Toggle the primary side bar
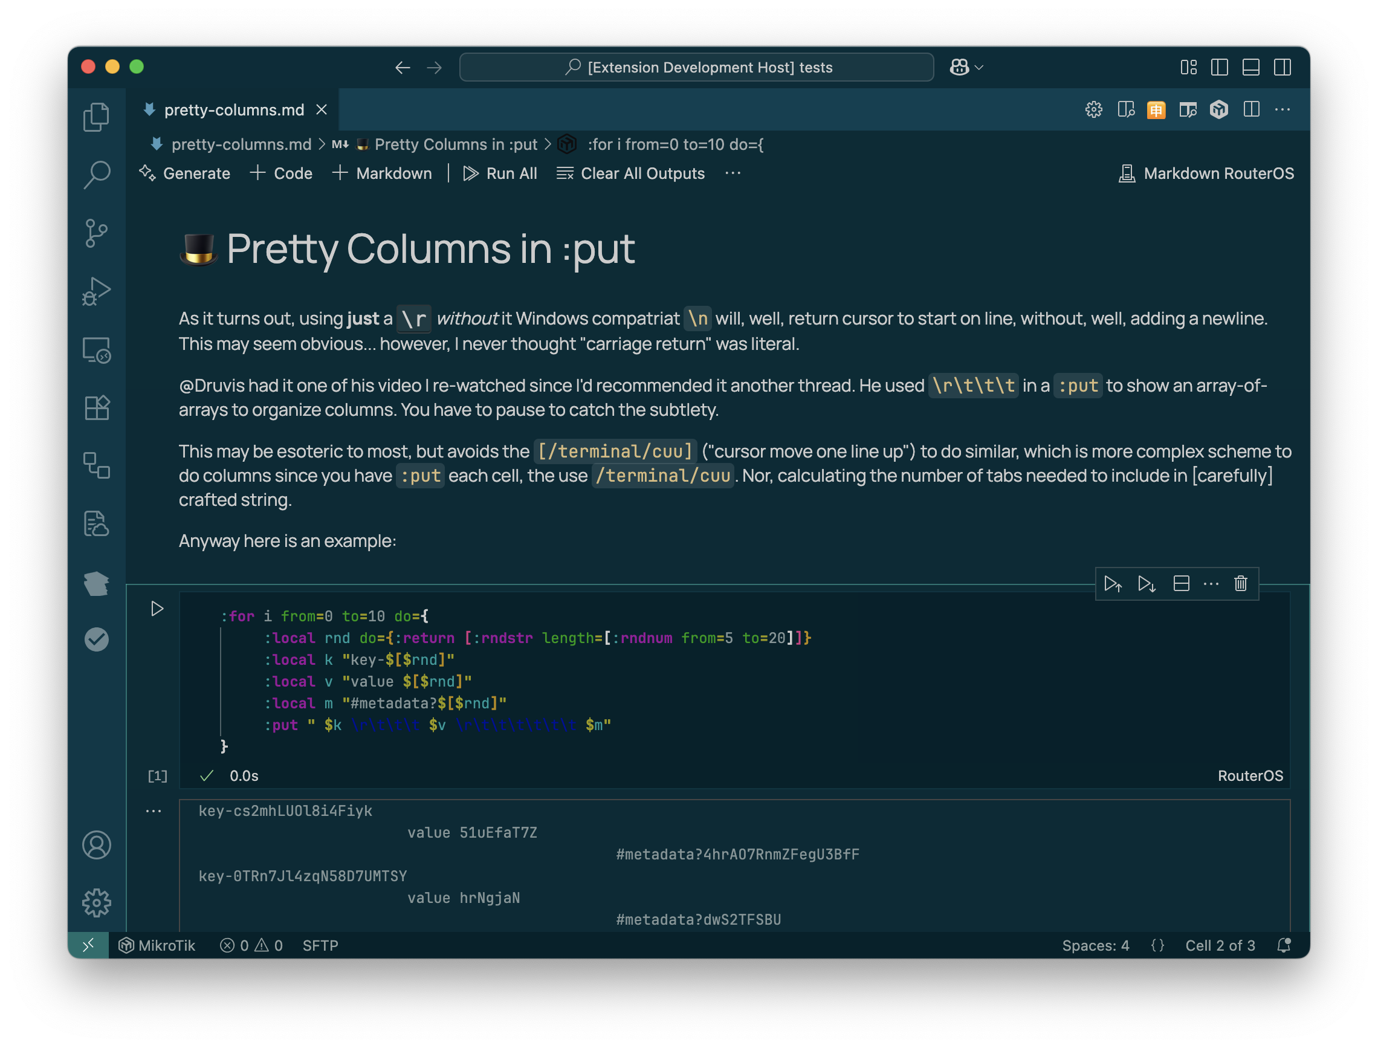Screen dimensions: 1378x1048 click(x=1219, y=67)
